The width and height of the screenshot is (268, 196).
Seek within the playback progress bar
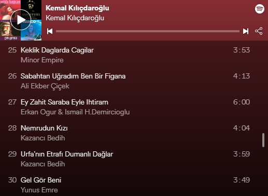(x=148, y=31)
